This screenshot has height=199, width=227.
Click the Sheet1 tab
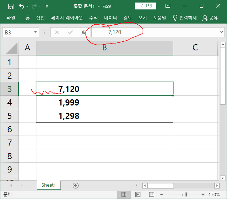point(49,185)
